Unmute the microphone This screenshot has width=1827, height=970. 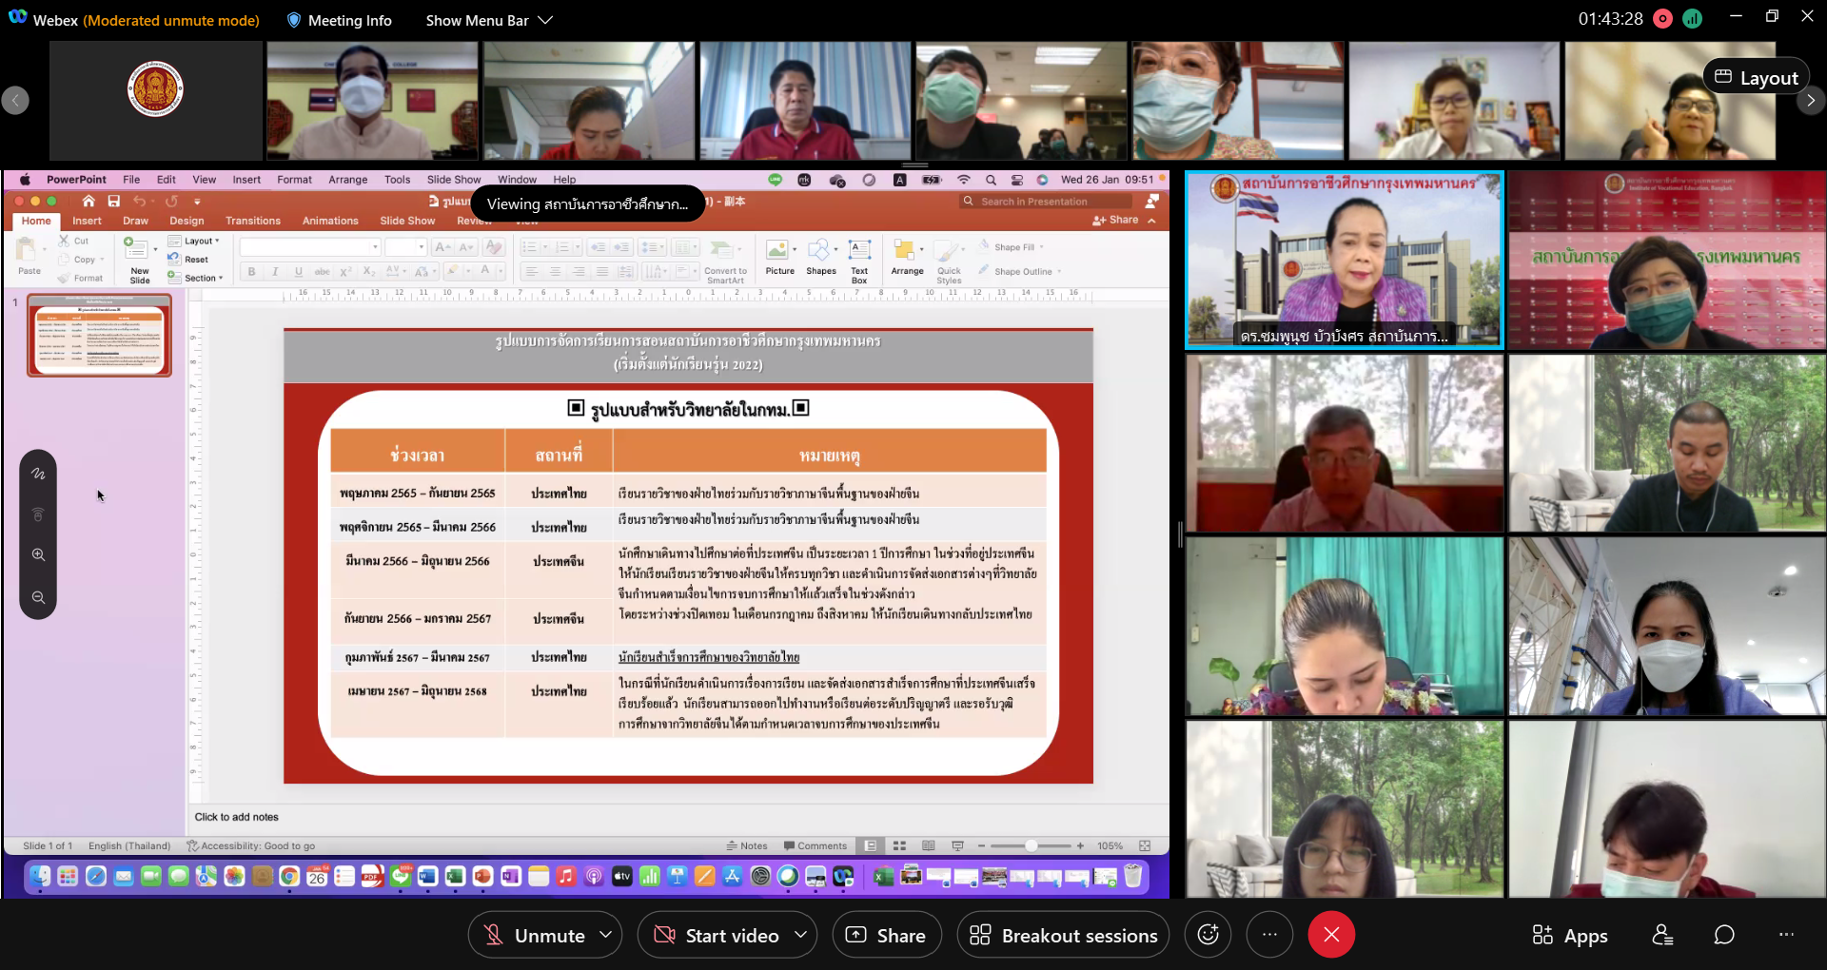tap(535, 936)
